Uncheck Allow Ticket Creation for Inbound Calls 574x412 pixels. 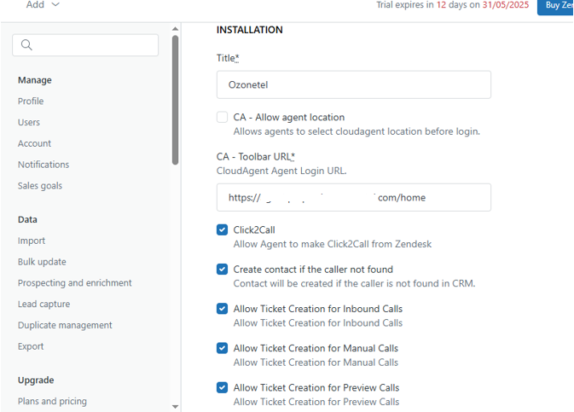tap(223, 309)
